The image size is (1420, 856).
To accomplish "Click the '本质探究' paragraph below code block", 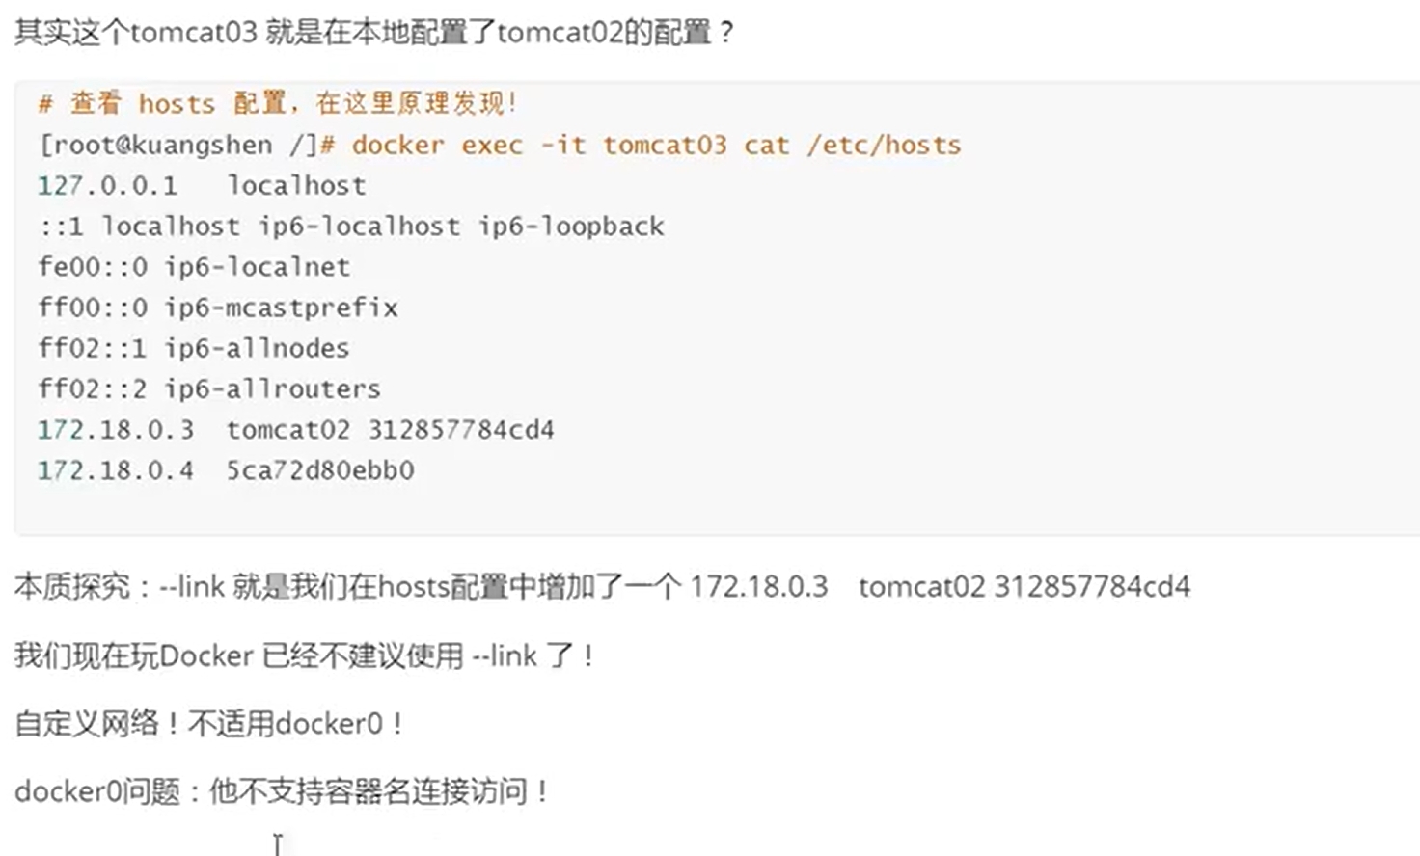I will pos(602,586).
